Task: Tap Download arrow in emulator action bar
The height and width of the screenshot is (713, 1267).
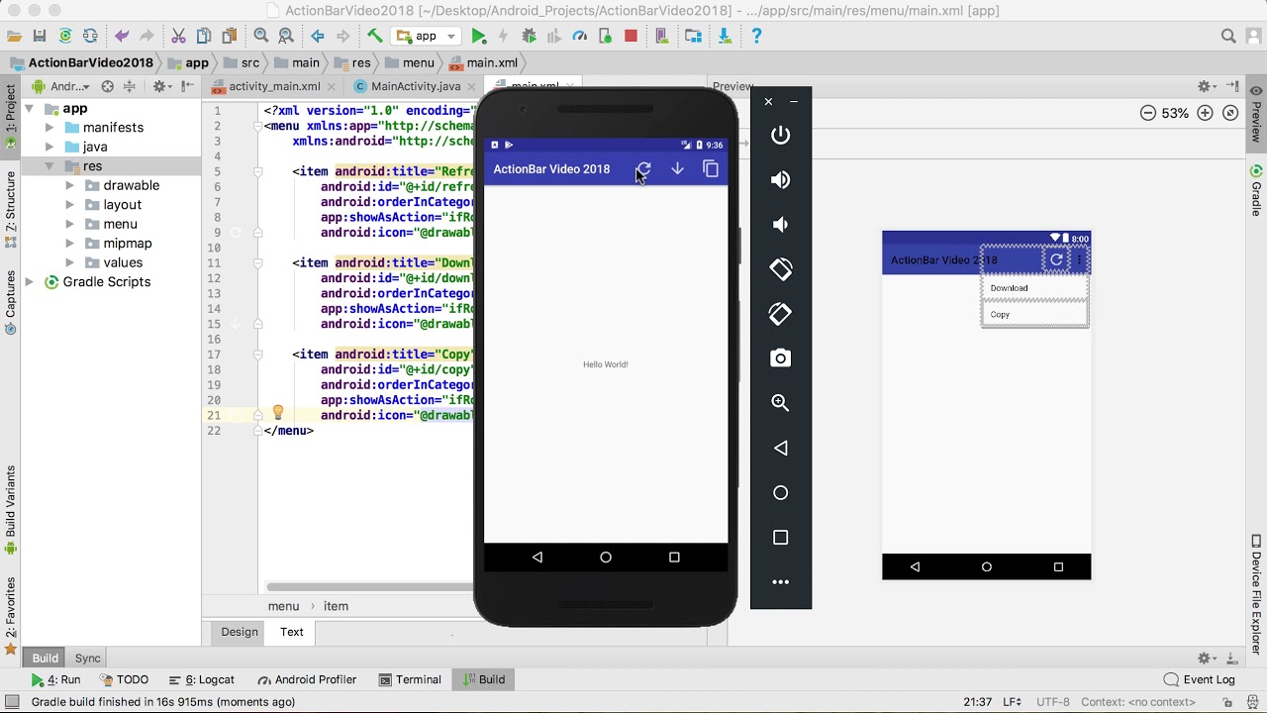Action: pyautogui.click(x=677, y=169)
